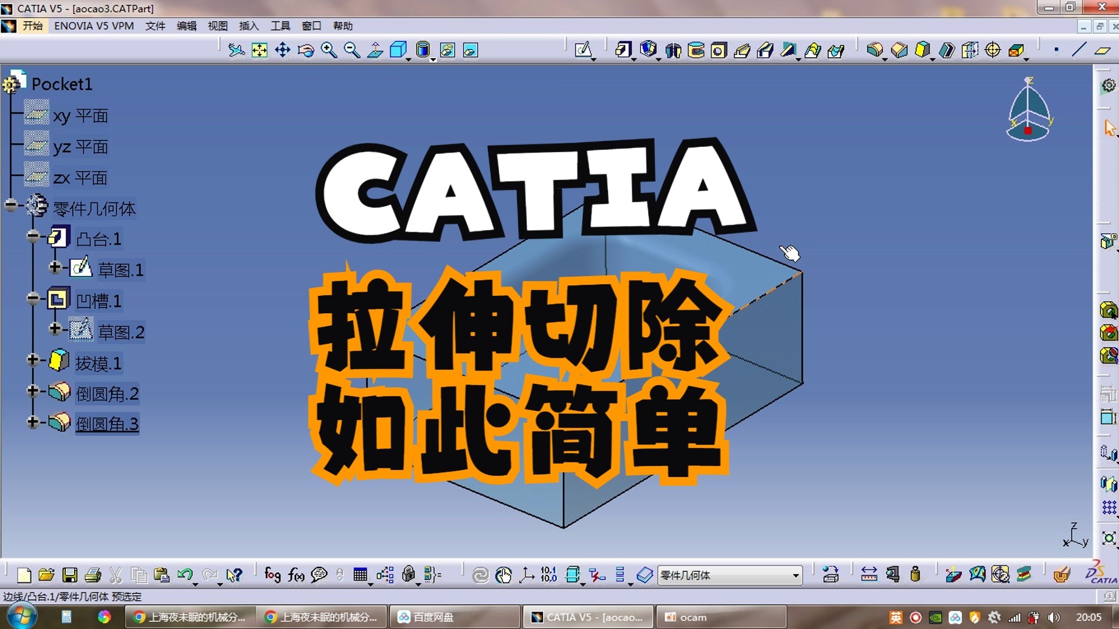
Task: Select the 倒圆角.3 feature label
Action: click(107, 424)
